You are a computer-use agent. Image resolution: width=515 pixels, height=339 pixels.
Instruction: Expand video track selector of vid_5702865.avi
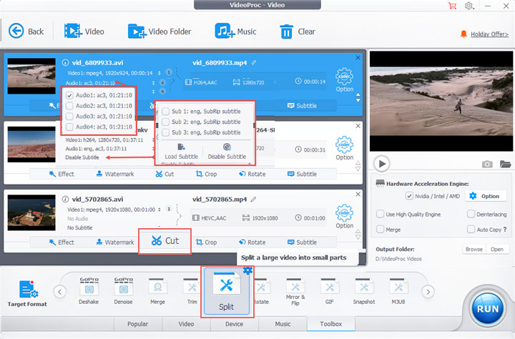[160, 210]
